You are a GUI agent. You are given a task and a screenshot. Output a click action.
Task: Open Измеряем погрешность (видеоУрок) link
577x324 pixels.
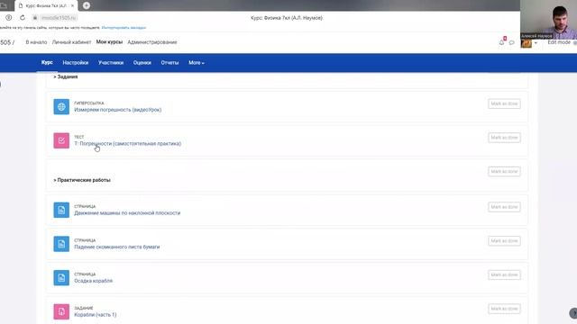pyautogui.click(x=118, y=110)
